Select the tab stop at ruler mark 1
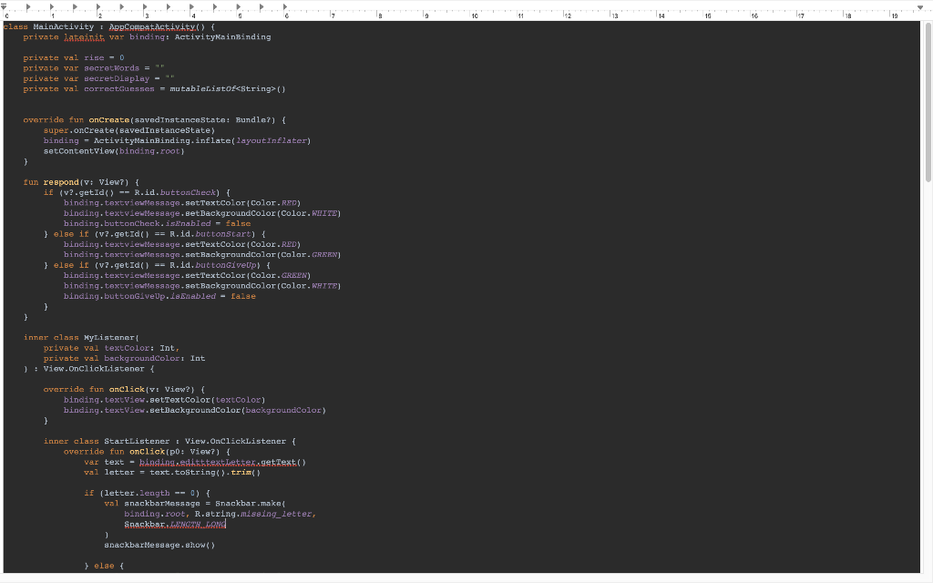This screenshot has width=933, height=583. tap(52, 7)
